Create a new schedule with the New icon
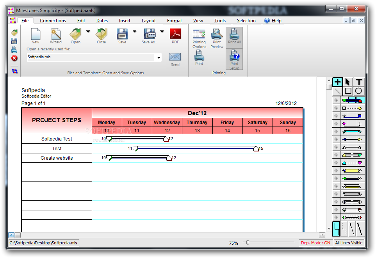The image size is (376, 258). (36, 36)
